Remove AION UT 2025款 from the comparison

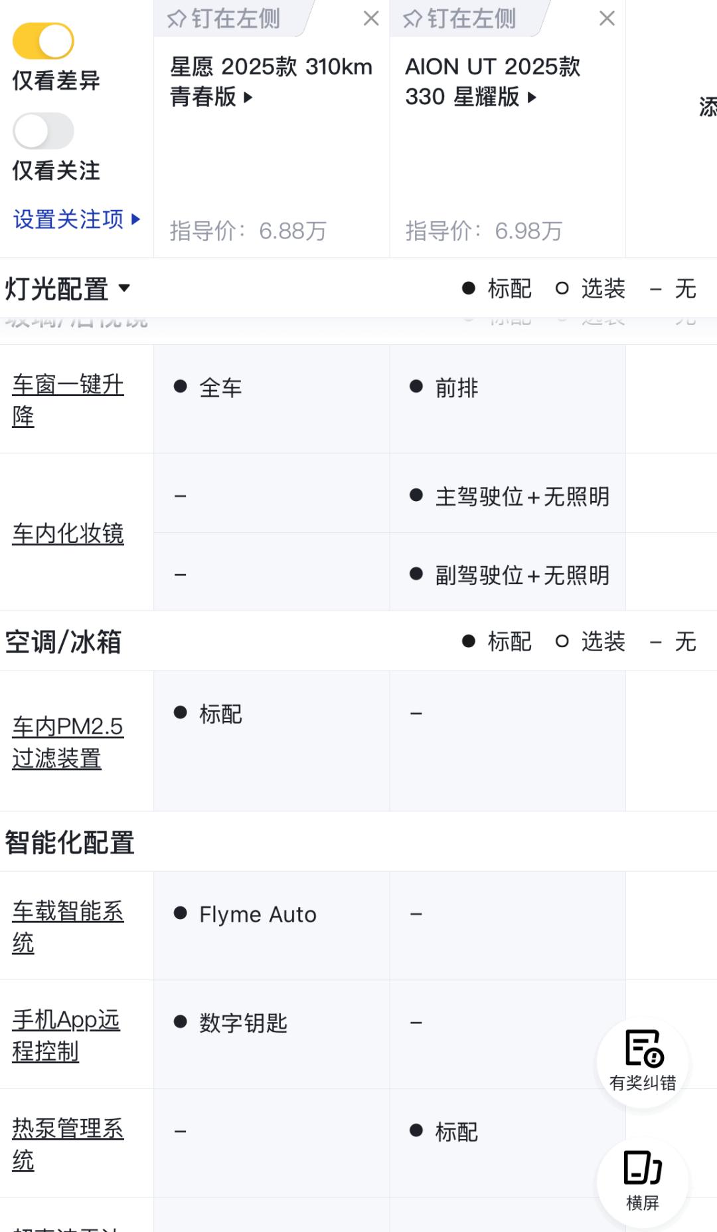pos(607,19)
